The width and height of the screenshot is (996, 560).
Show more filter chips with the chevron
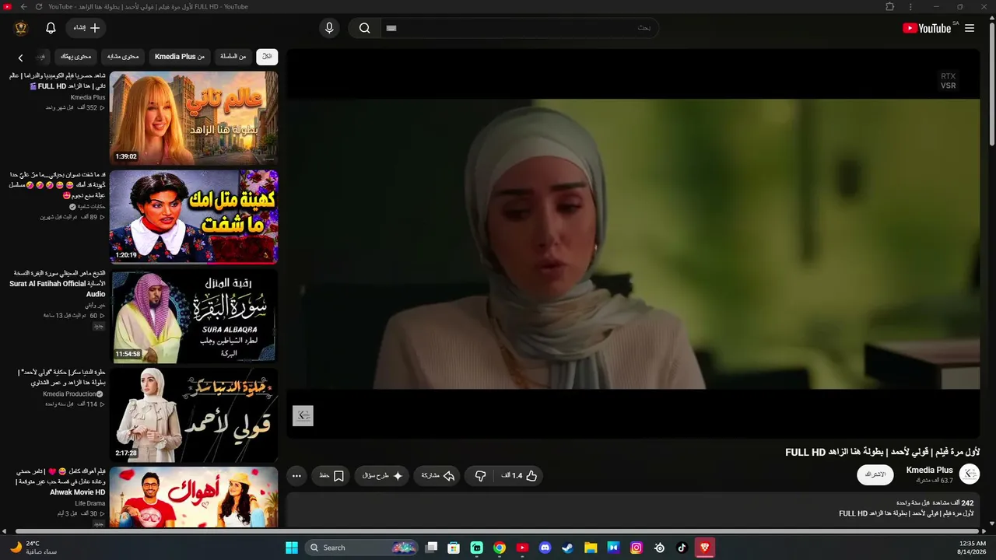21,58
